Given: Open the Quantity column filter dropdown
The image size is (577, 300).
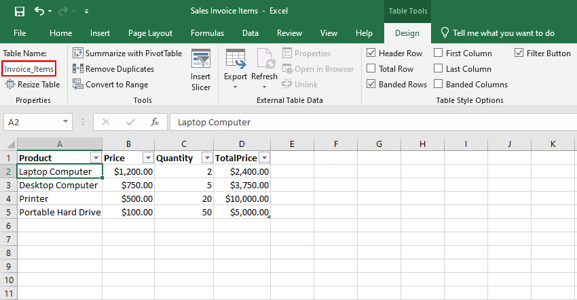Looking at the screenshot, I should 207,158.
